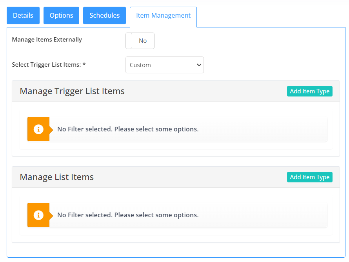Open the Options tab
This screenshot has height=262, width=349.
pos(62,15)
